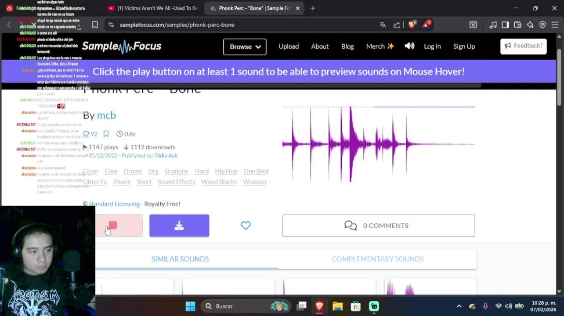Toggle hover preview with the speaker icon in navbar
This screenshot has height=316, width=564.
coord(409,46)
